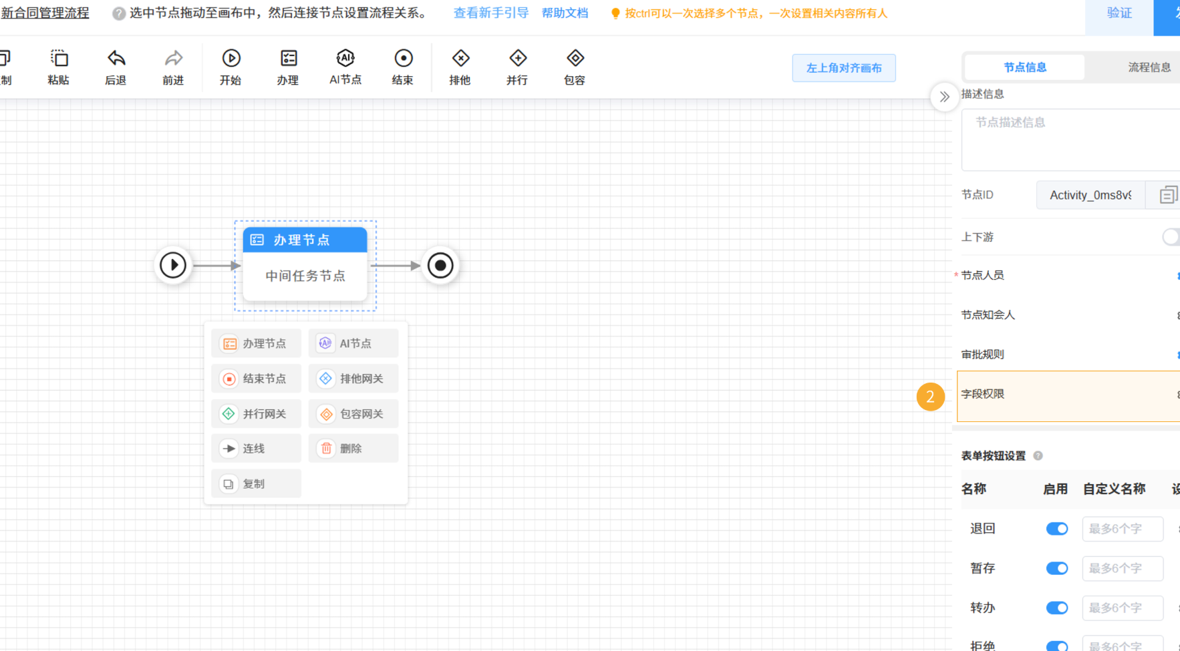Collapse the right panel with double-chevron
This screenshot has width=1180, height=651.
944,97
